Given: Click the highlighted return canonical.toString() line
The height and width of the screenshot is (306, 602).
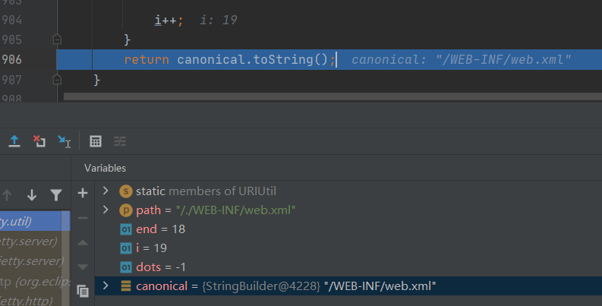Looking at the screenshot, I should (x=229, y=59).
